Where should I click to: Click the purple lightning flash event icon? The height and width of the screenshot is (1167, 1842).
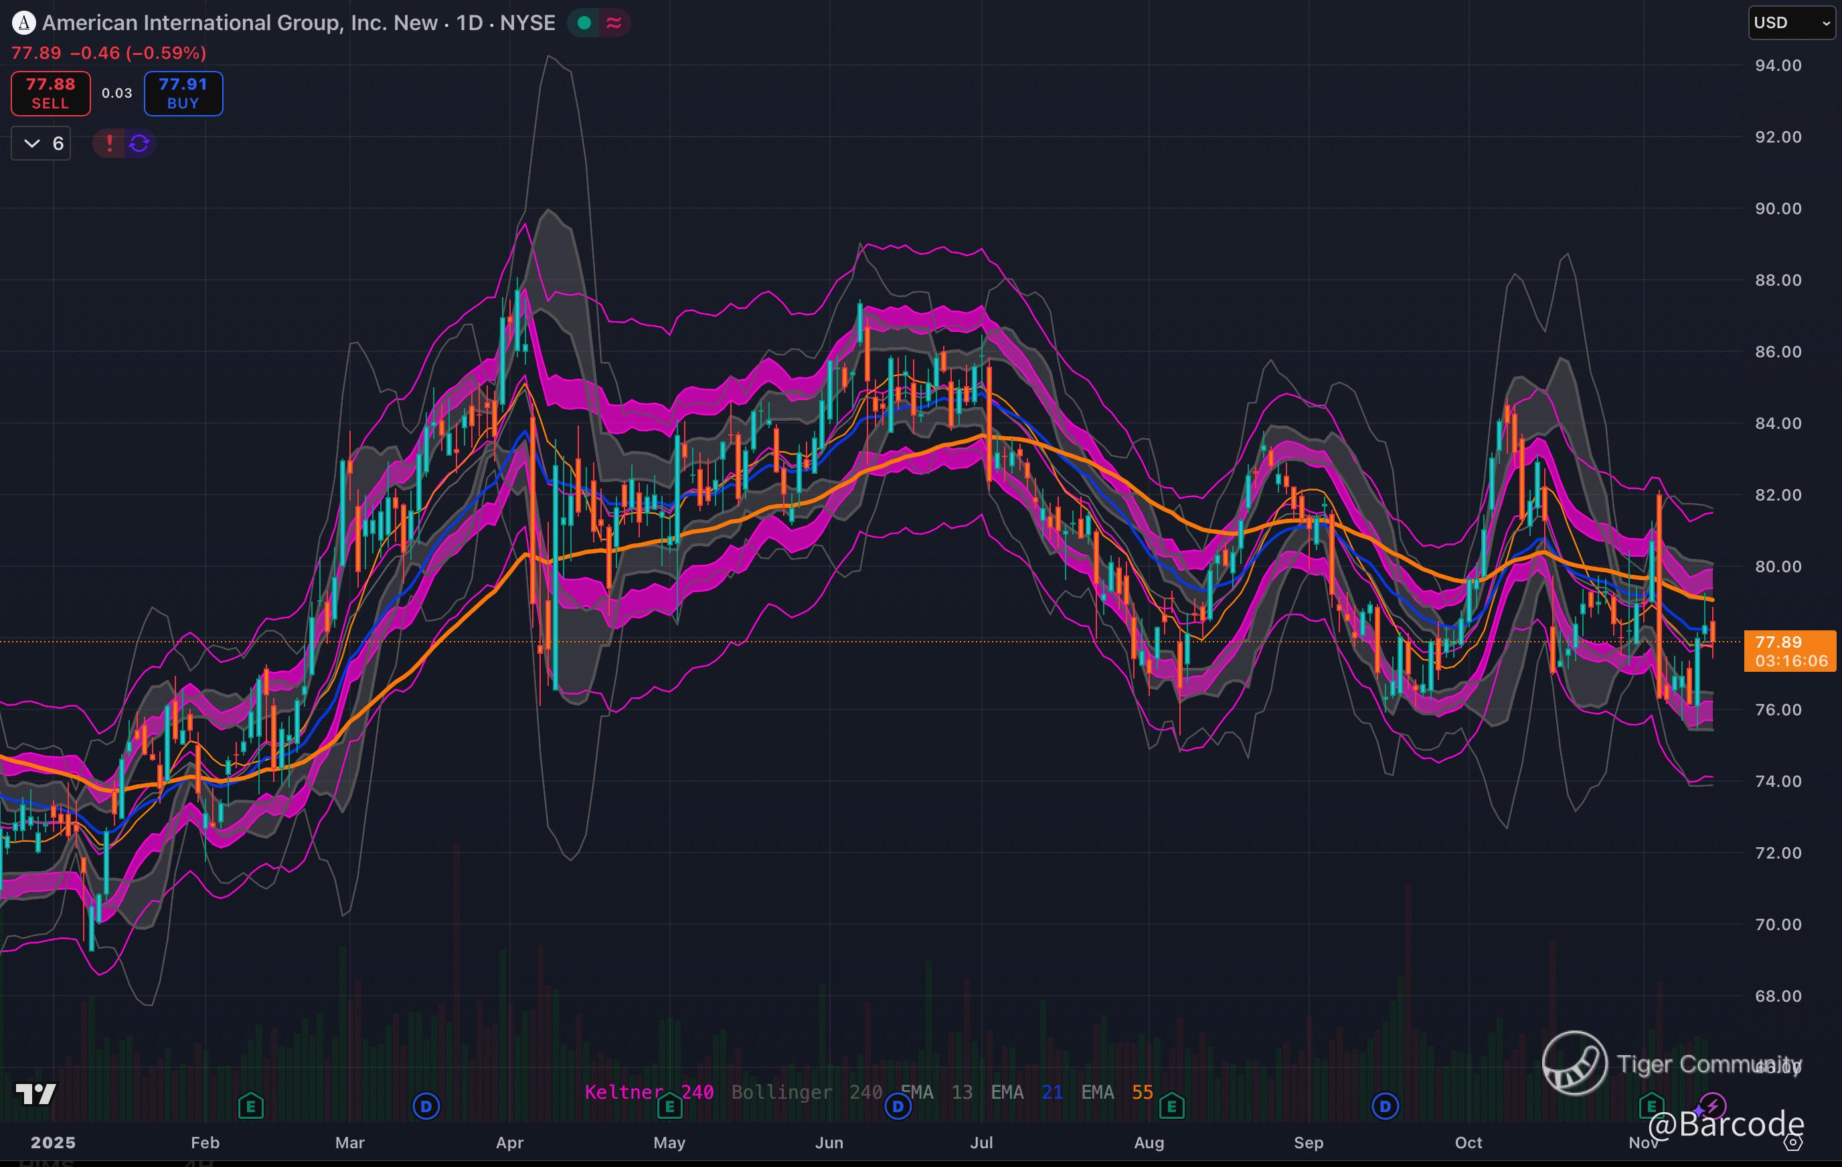[x=1712, y=1106]
